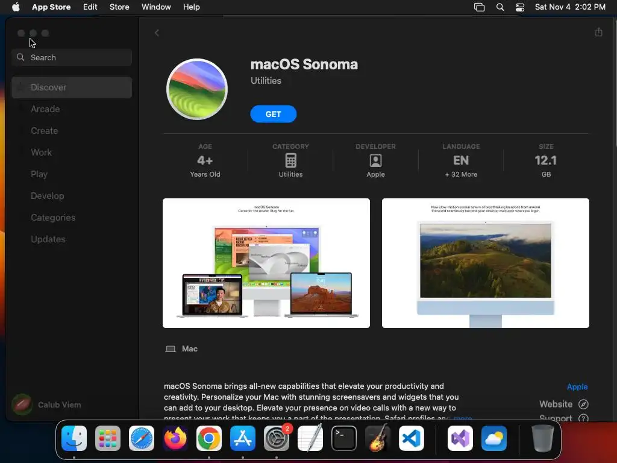This screenshot has width=617, height=463.
Task: Open the Apple menu
Action: (16, 7)
